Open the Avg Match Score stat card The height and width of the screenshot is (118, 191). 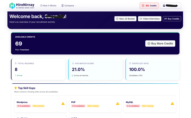[95, 69]
